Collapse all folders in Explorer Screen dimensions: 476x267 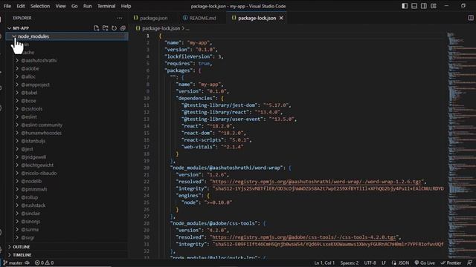(x=123, y=28)
